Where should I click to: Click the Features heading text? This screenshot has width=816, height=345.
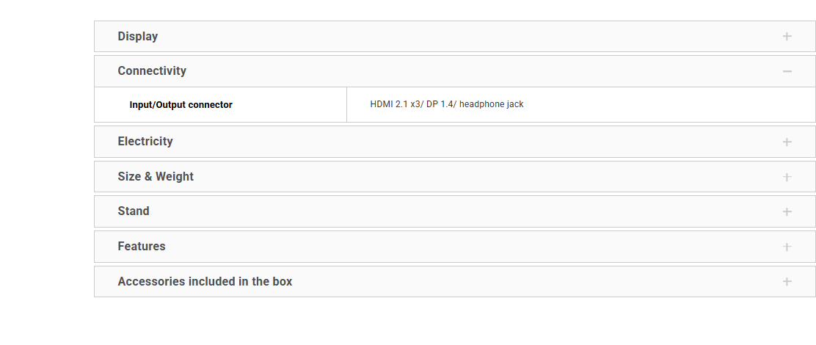[x=142, y=247]
